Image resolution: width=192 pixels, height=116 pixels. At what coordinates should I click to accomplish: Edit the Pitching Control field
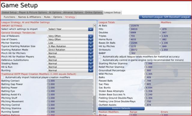[70, 105]
